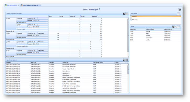This screenshot has width=190, height=102.
Task: Click the szerda pivot column header
Action: 64,16
